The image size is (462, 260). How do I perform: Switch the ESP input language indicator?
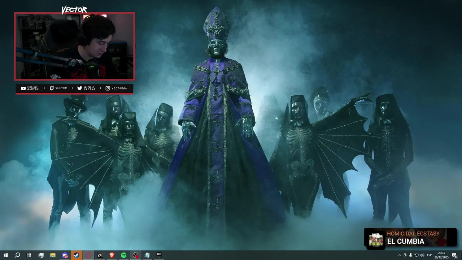[429, 255]
